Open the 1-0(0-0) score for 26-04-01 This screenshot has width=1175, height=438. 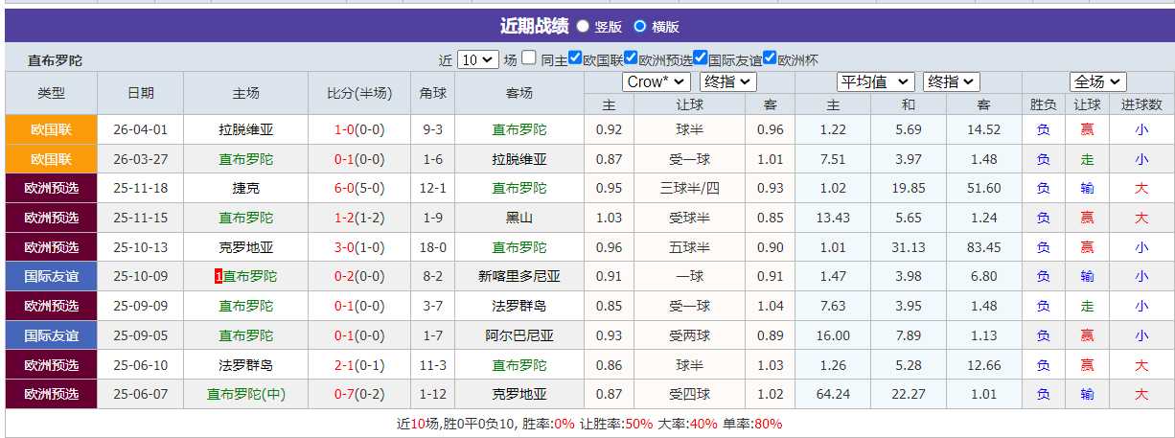coord(359,129)
